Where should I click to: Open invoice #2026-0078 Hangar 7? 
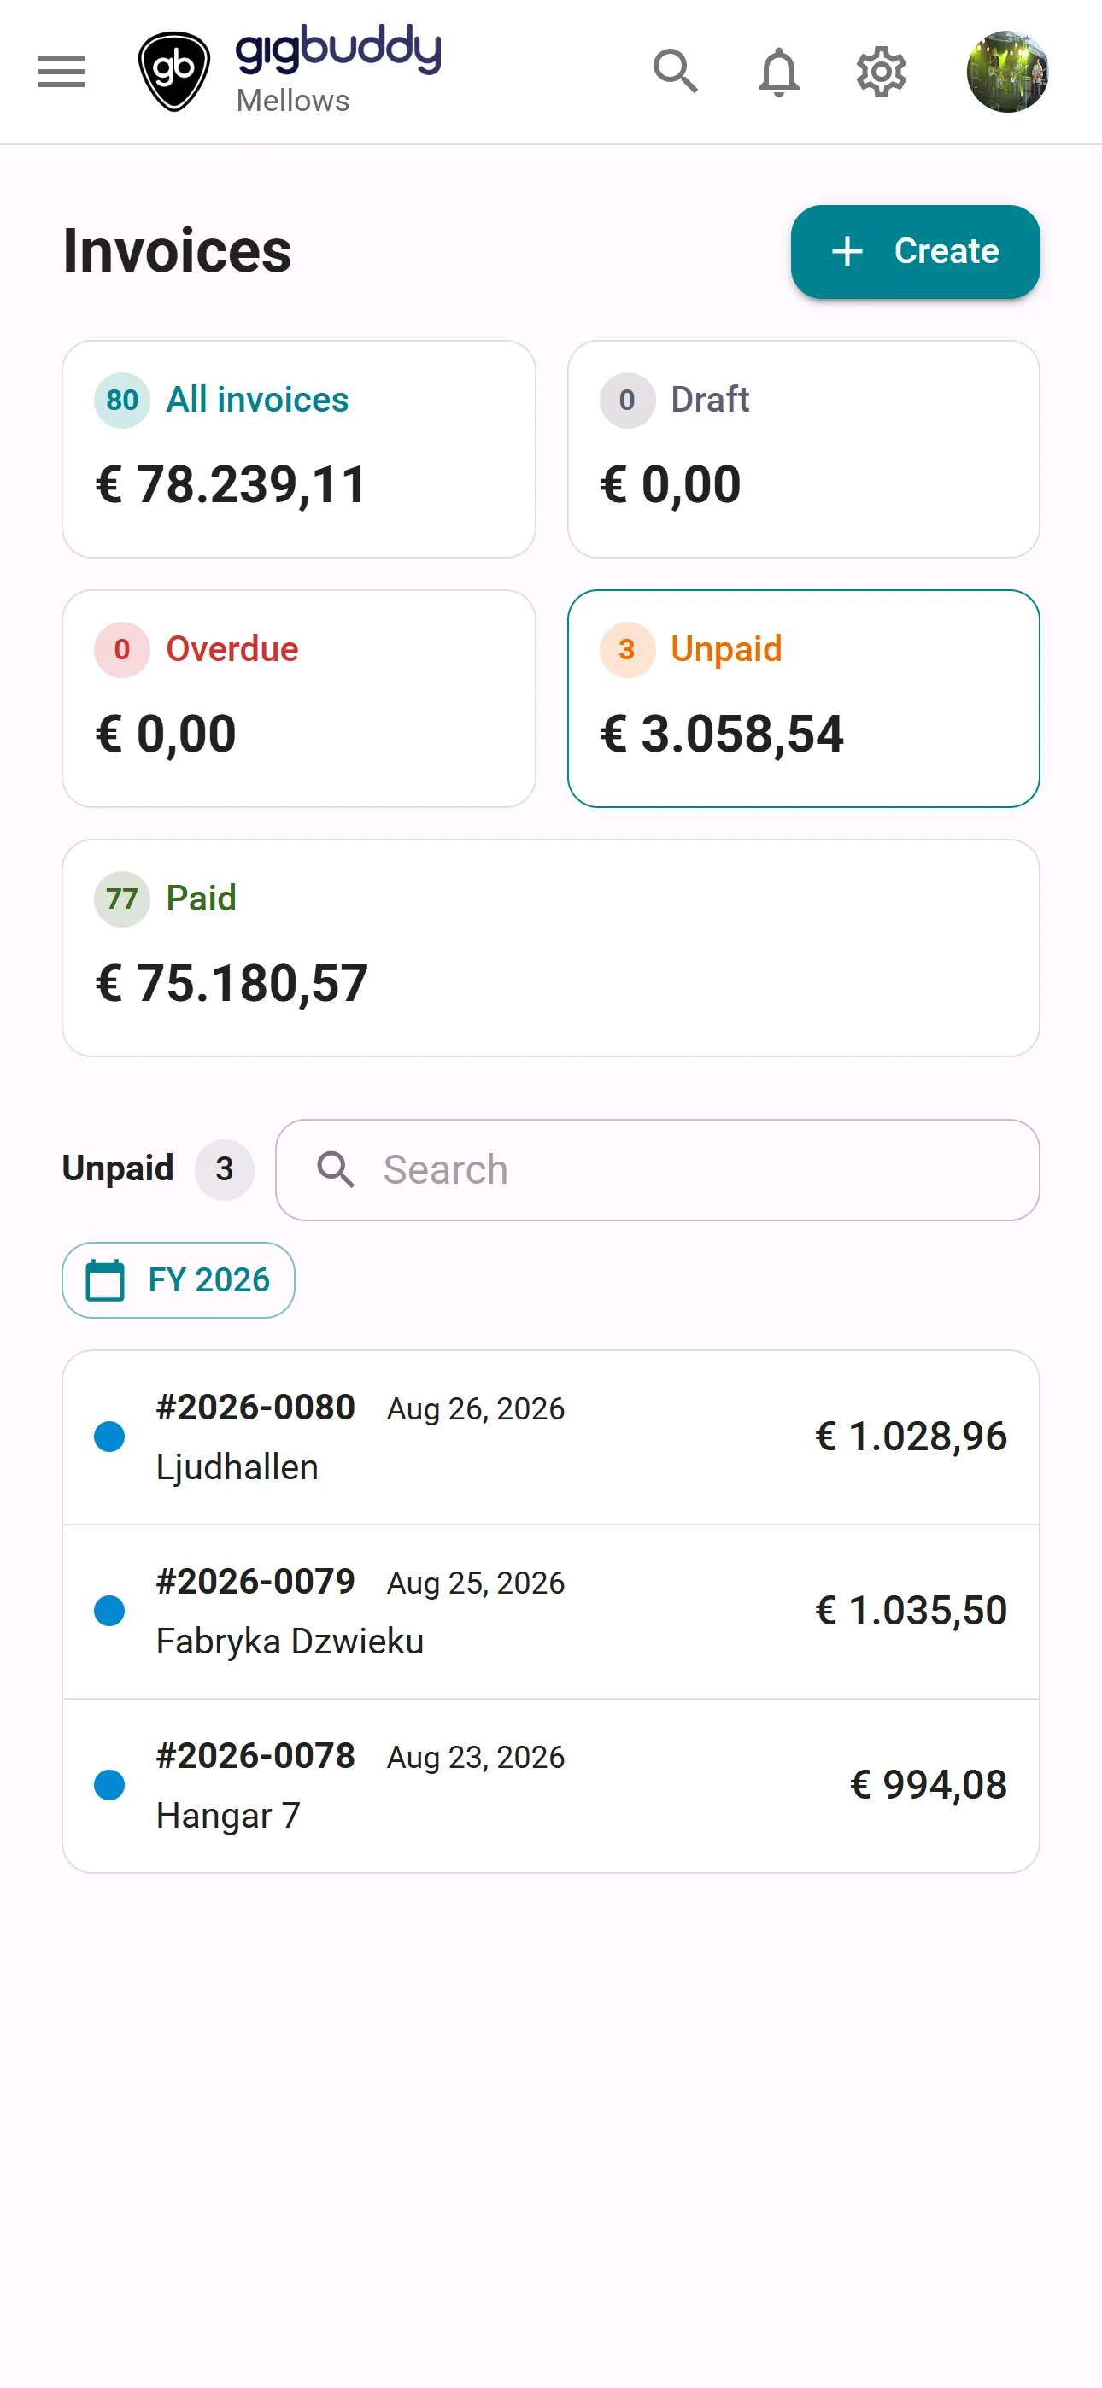point(551,1785)
